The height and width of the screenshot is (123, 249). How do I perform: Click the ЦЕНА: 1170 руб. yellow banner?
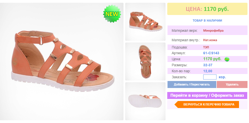pyautogui.click(x=207, y=9)
